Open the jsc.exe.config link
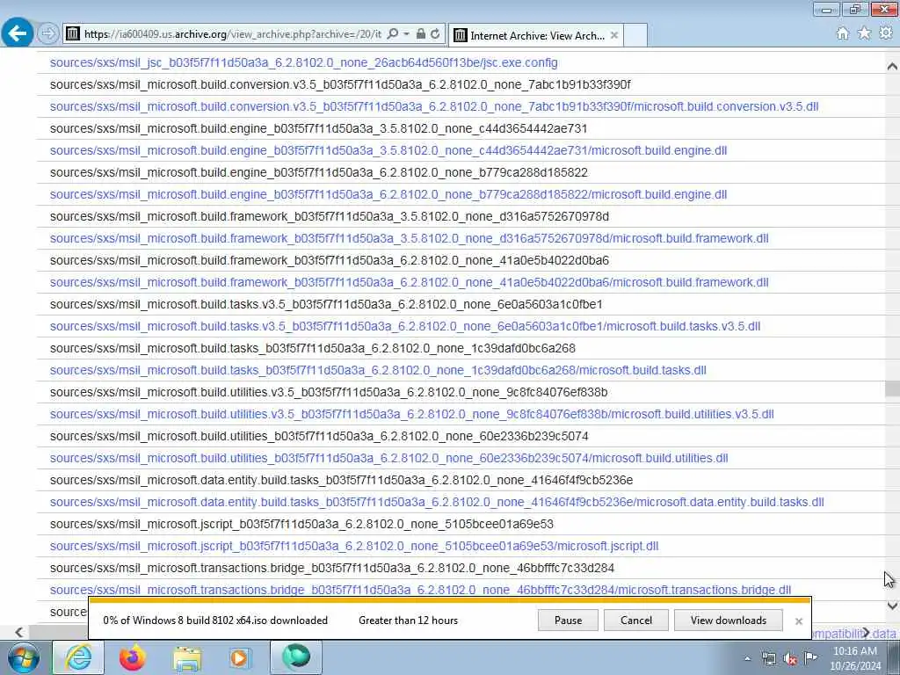The width and height of the screenshot is (900, 675). point(303,62)
